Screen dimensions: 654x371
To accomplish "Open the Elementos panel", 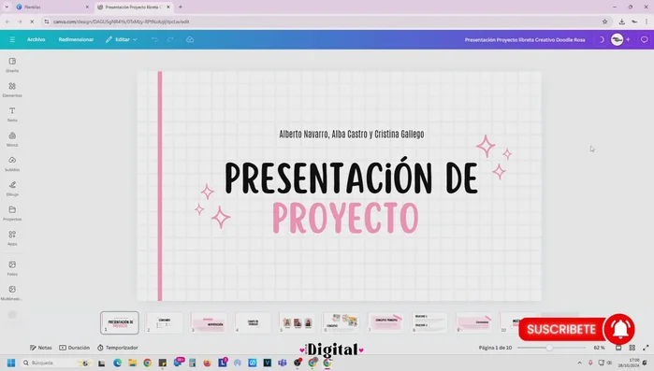I will point(12,89).
